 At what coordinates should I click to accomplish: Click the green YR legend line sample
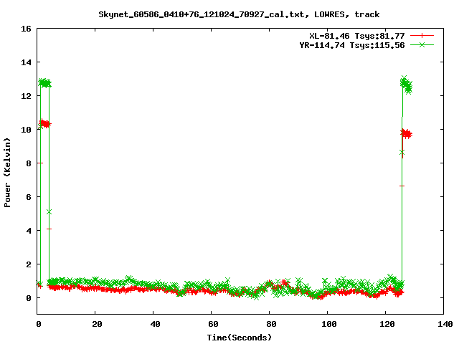click(422, 44)
